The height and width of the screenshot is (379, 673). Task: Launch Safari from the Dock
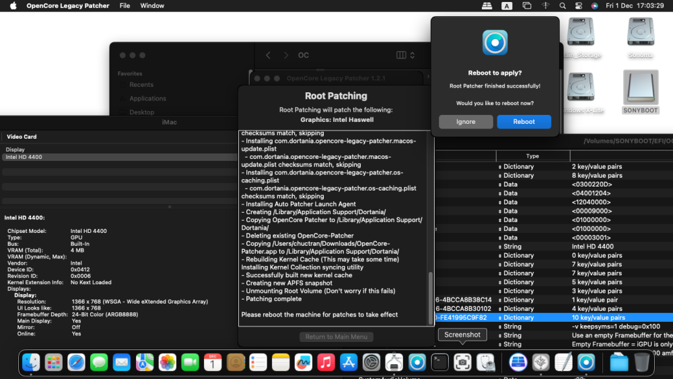tap(77, 363)
